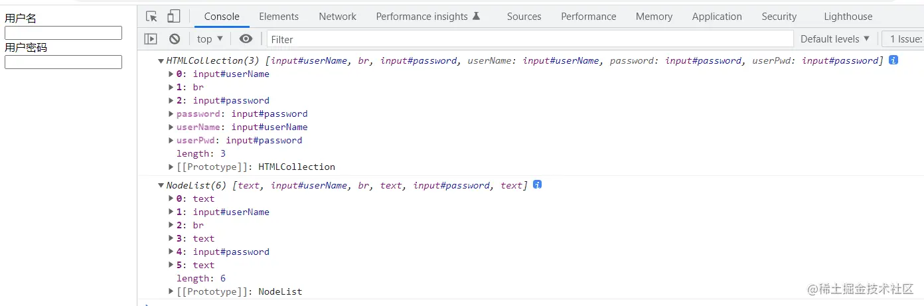The width and height of the screenshot is (924, 306).
Task: Expand the userPwd property entry
Action: click(x=172, y=141)
